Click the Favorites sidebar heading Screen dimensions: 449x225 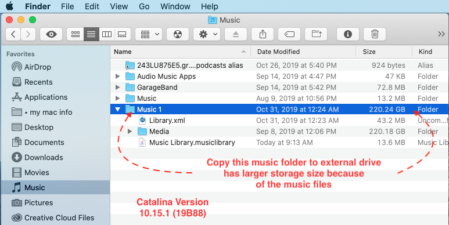(x=20, y=54)
